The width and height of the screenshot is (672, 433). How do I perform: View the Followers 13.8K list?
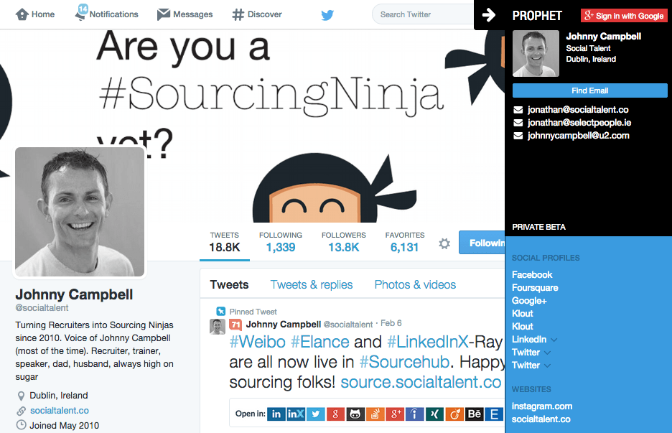point(344,243)
